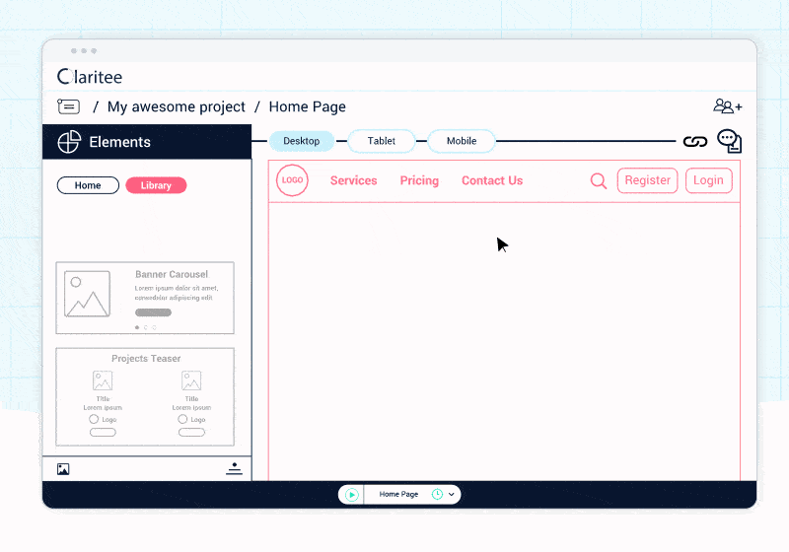Viewport: 789px width, 552px height.
Task: Click the Elements panel pie icon
Action: 69,142
